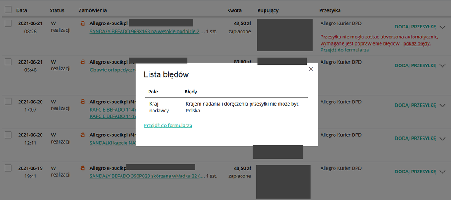This screenshot has height=200, width=451.
Task: Click DODAJ PRZESYŁKĘ for 12:11 order
Action: point(415,139)
